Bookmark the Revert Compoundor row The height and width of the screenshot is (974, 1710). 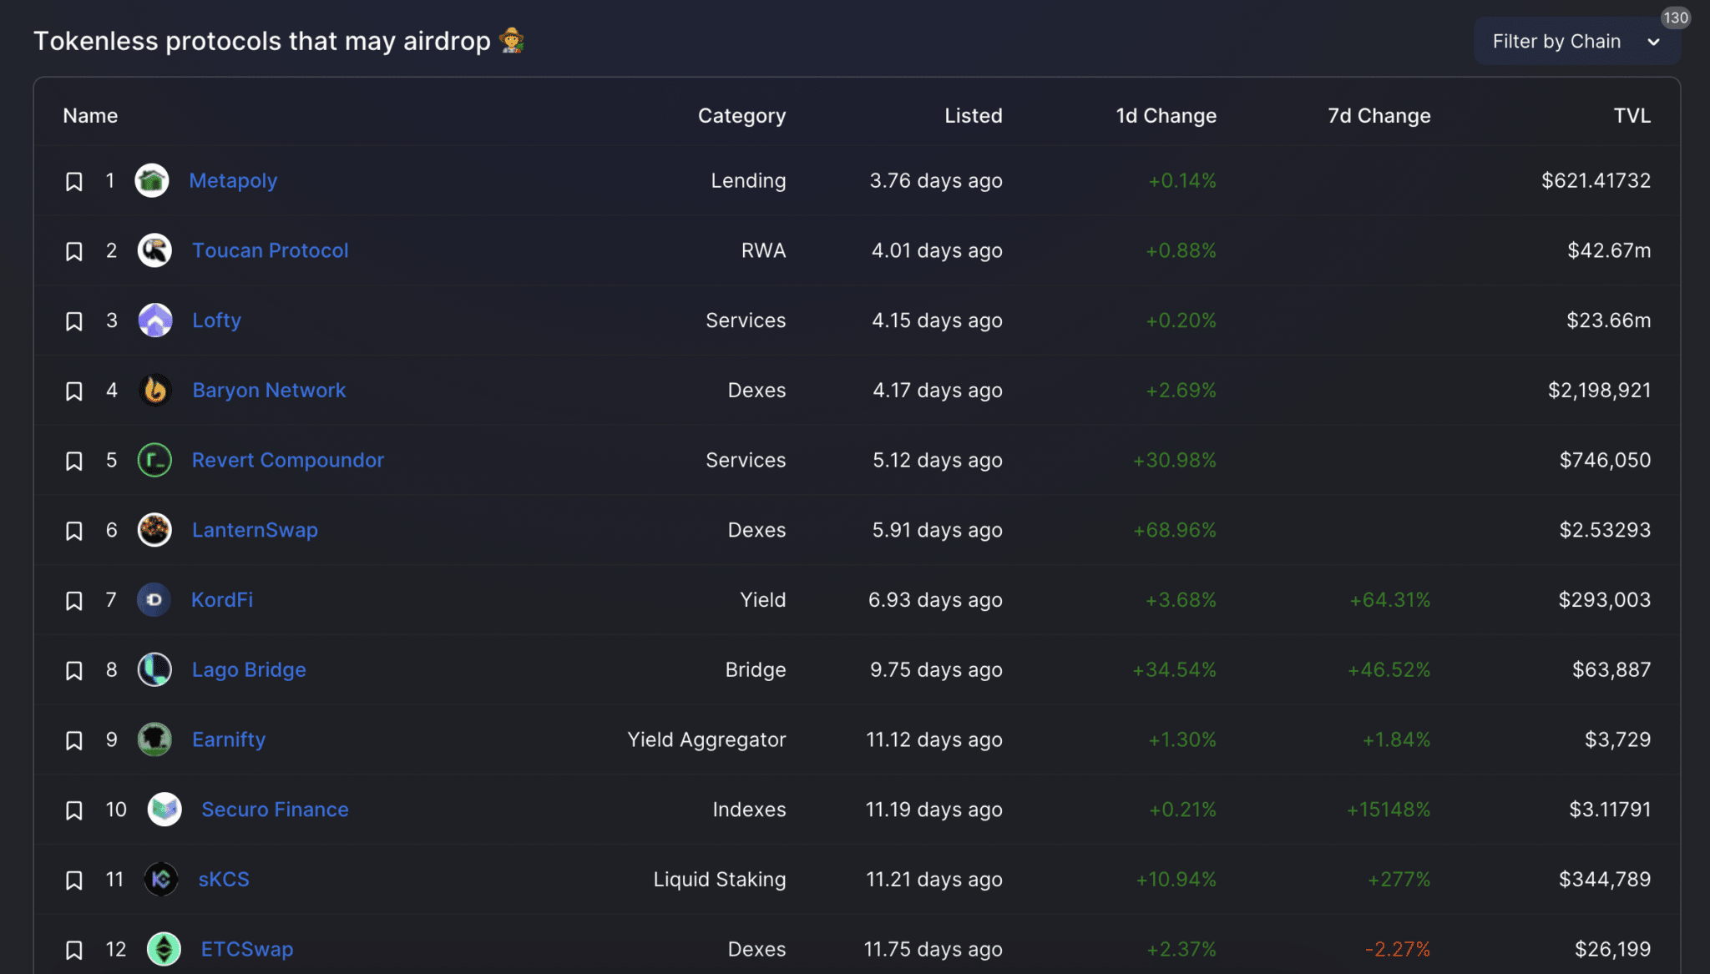tap(74, 460)
